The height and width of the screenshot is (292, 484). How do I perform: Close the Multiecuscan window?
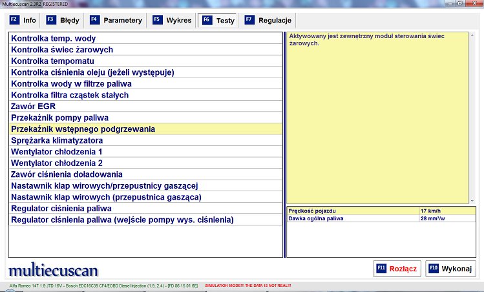(476, 3)
